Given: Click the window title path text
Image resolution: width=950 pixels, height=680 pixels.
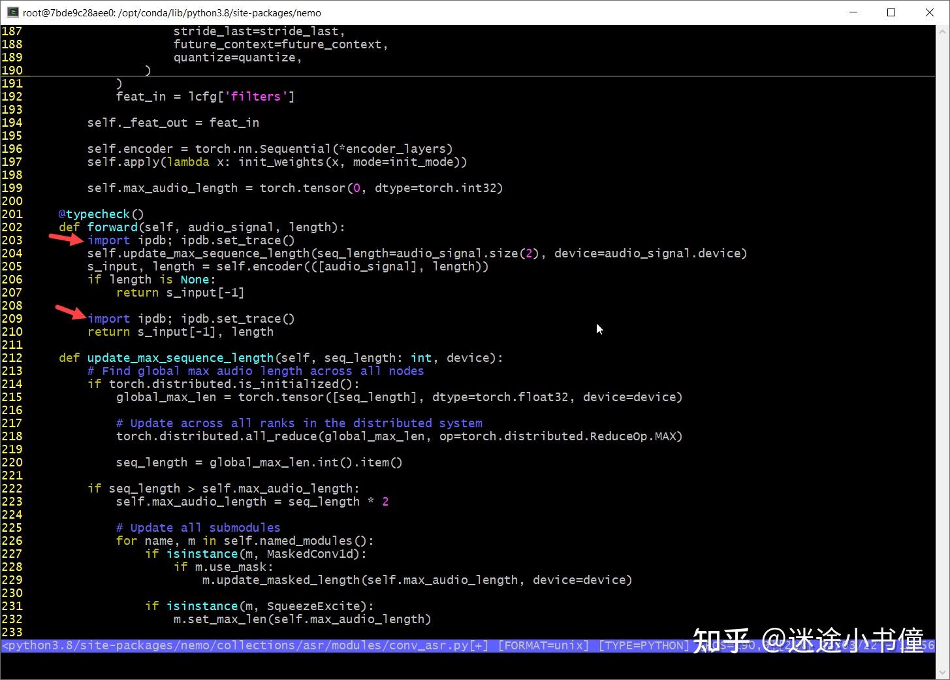Looking at the screenshot, I should click(172, 12).
